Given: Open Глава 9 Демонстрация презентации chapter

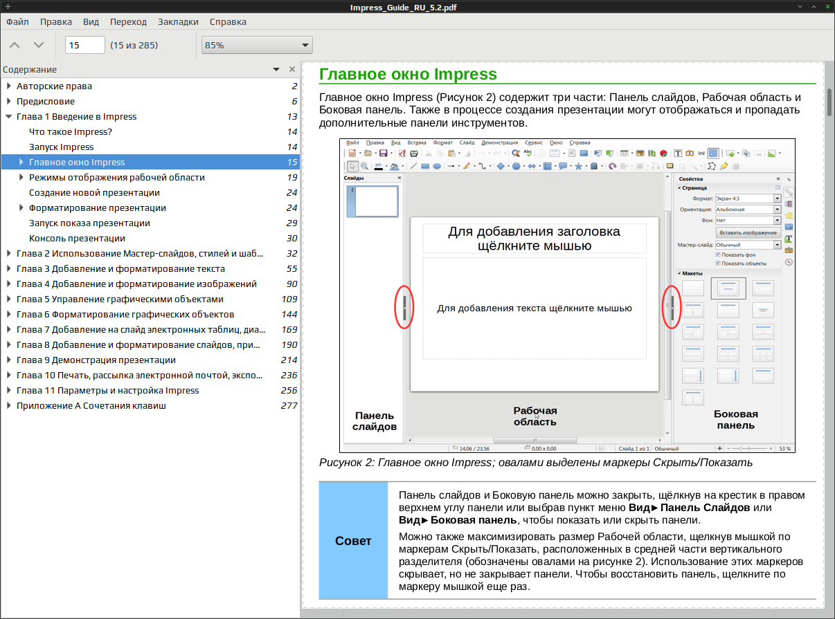Looking at the screenshot, I should [96, 360].
